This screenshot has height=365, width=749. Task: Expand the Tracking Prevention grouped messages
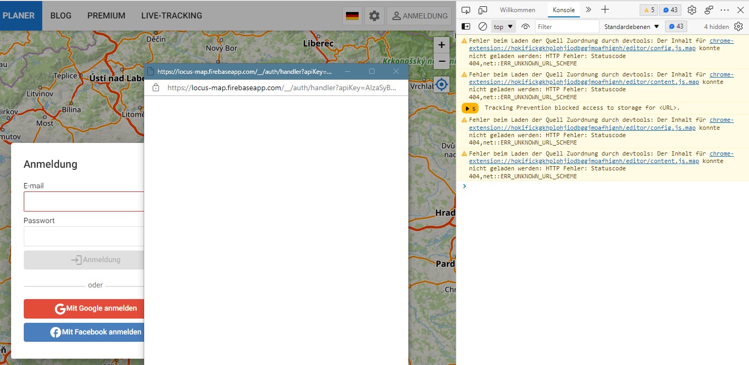pyautogui.click(x=470, y=108)
